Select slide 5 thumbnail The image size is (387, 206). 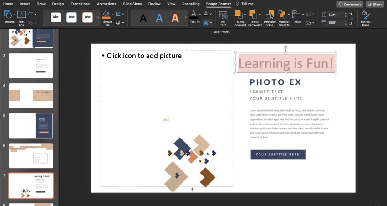31,125
